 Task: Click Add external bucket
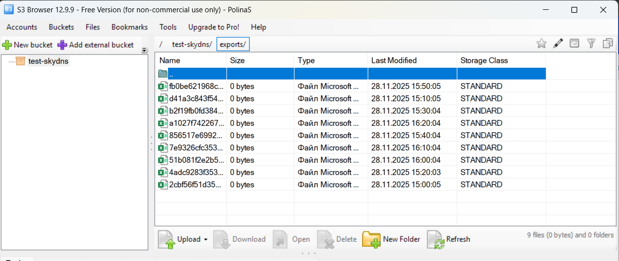pos(96,45)
